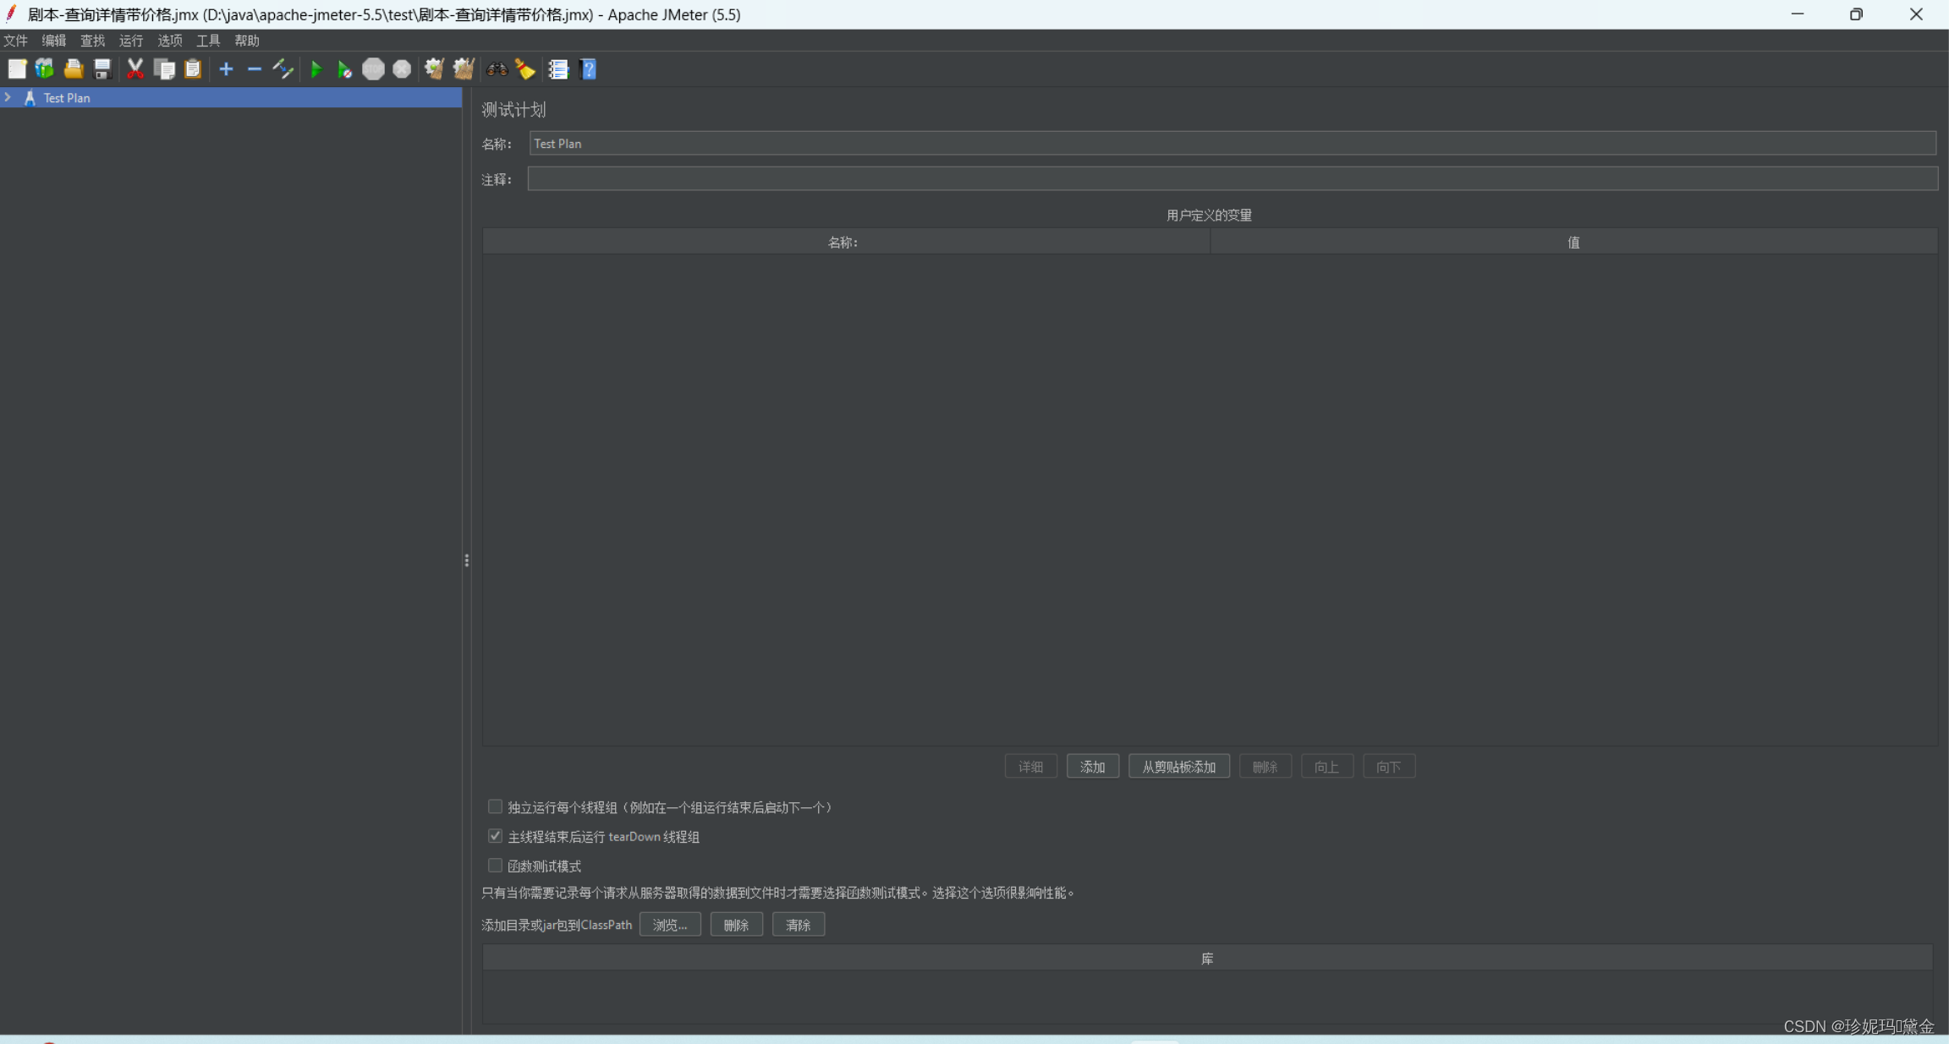The height and width of the screenshot is (1044, 1949).
Task: Save the test plan with the disk icon
Action: 102,69
